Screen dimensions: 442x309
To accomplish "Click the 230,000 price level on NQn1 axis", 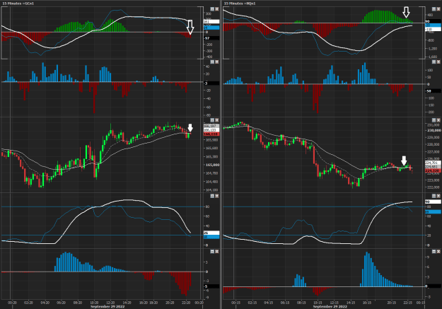I will pos(434,130).
